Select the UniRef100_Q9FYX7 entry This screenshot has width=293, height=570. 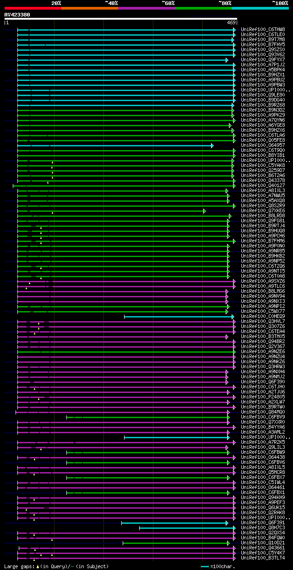point(263,60)
